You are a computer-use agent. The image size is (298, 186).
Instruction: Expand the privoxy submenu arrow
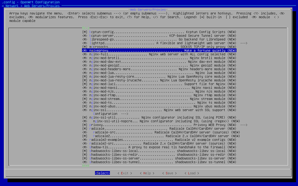[x=244, y=125]
